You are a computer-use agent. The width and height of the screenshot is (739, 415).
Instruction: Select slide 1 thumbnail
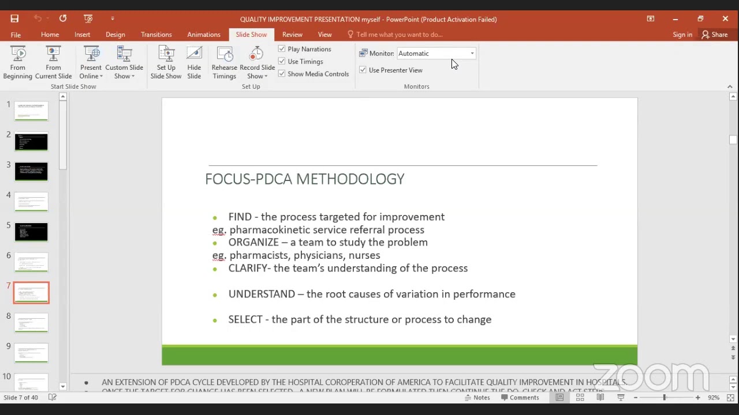click(x=31, y=111)
